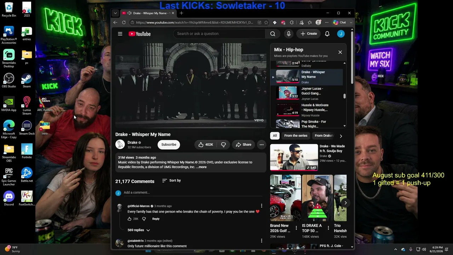Open the OBS Studio desktop shortcut
Viewport: 453px width, 255px height.
tap(9, 81)
